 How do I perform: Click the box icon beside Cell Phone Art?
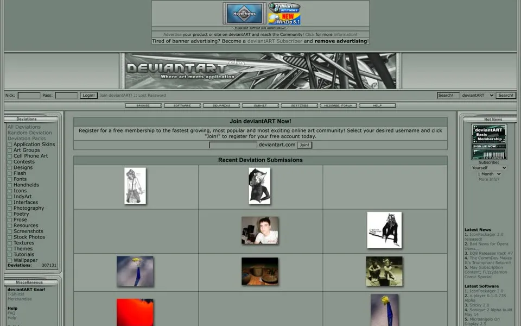point(10,156)
